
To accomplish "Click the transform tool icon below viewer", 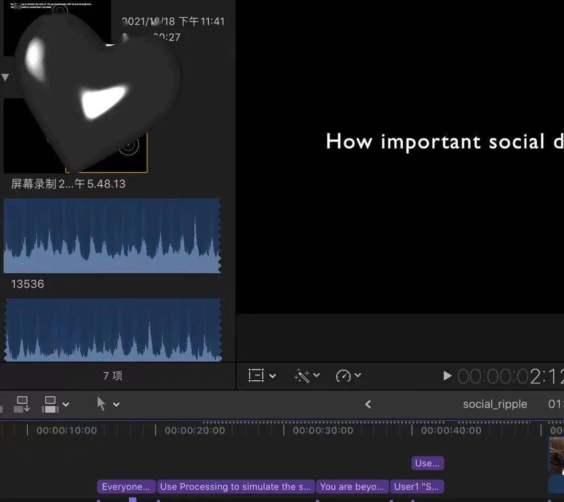I will pos(256,375).
